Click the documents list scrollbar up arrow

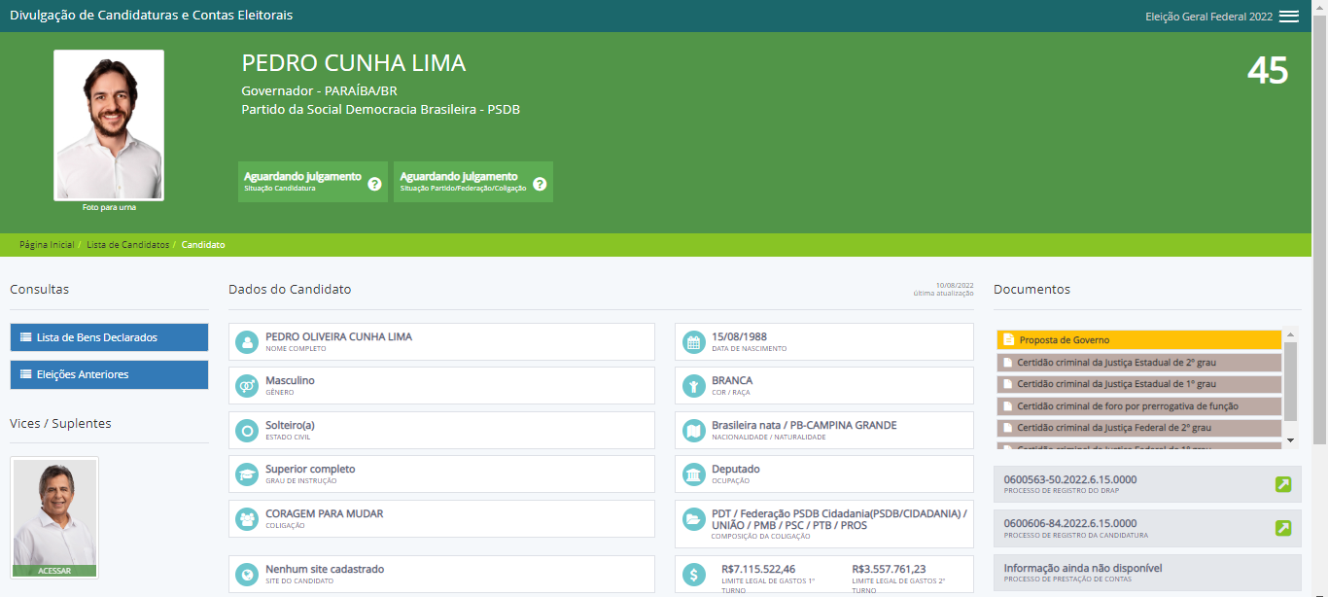[x=1291, y=334]
